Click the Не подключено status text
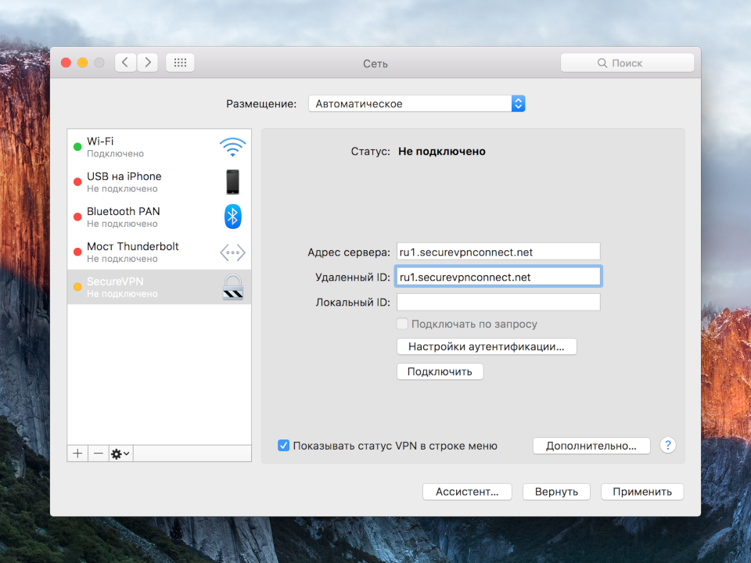 [441, 151]
